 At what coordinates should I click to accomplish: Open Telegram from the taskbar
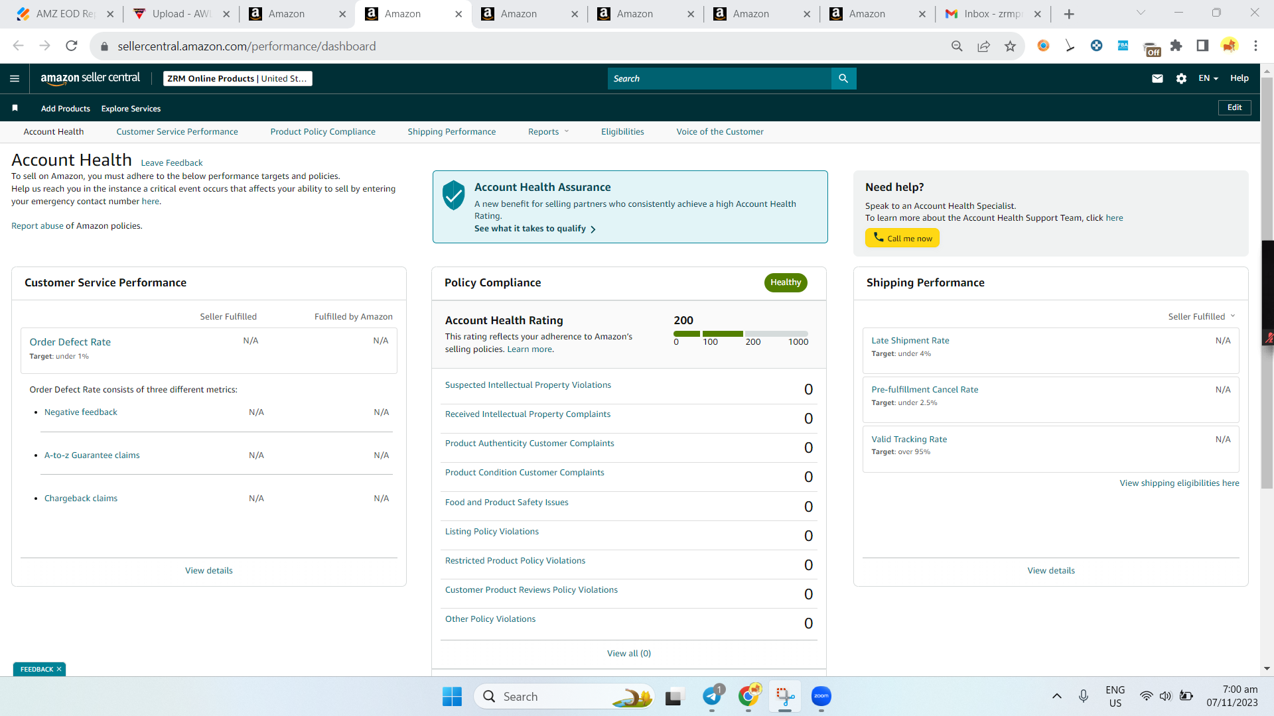[x=712, y=696]
